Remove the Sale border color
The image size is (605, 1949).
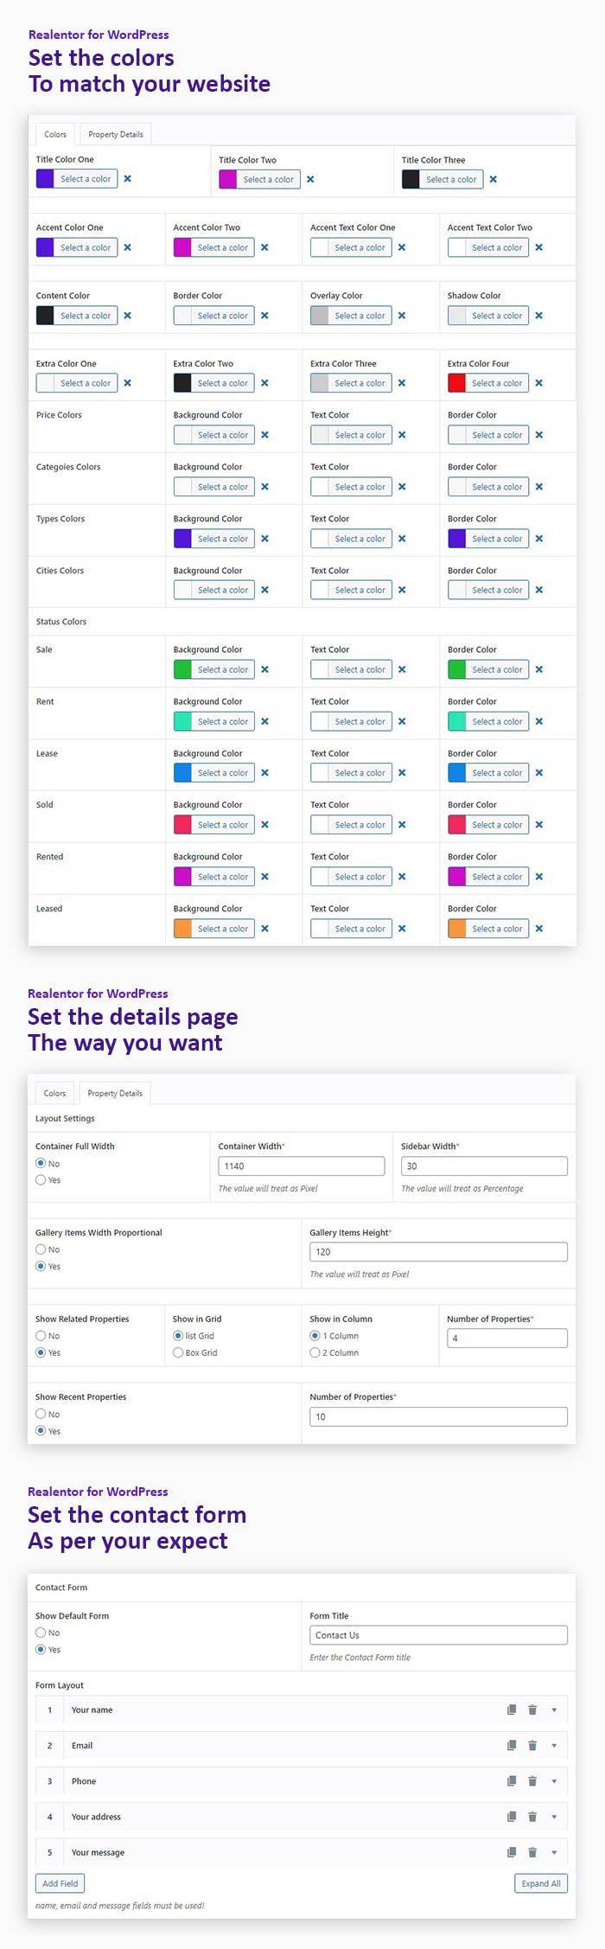pos(539,669)
